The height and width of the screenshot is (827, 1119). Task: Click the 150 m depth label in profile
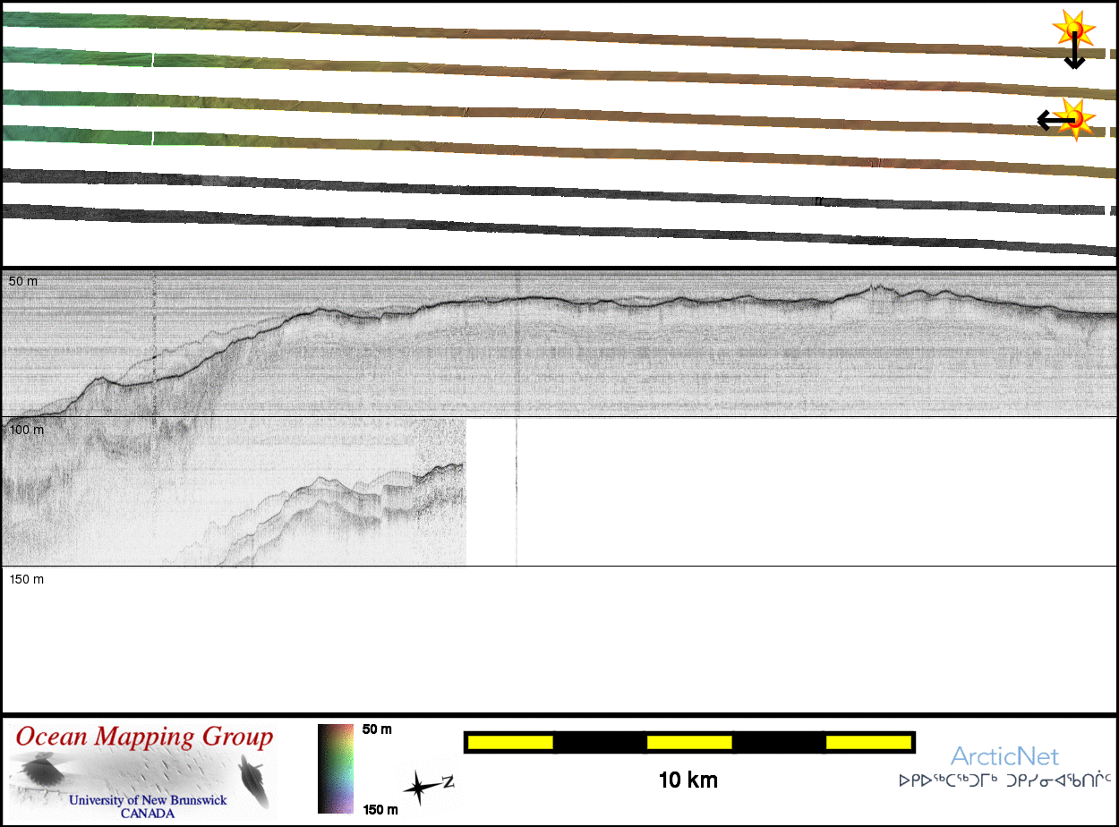coord(27,579)
